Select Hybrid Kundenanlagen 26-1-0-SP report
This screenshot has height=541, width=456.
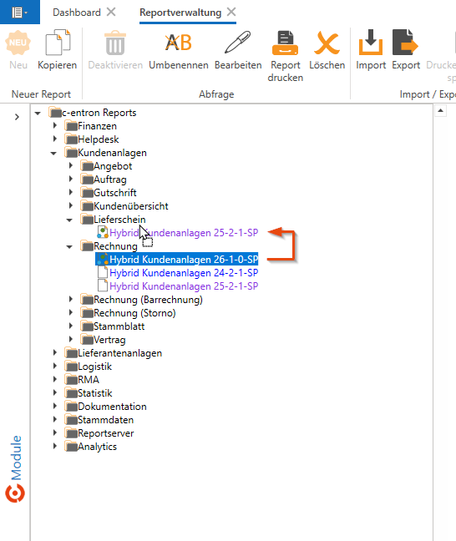tap(184, 259)
